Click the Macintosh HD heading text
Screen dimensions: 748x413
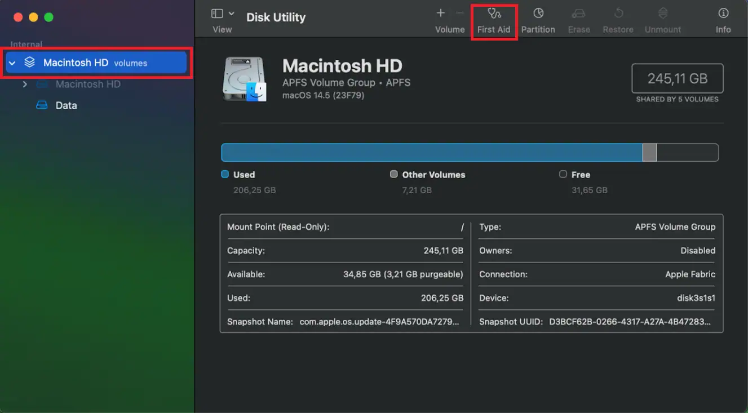[x=342, y=66]
